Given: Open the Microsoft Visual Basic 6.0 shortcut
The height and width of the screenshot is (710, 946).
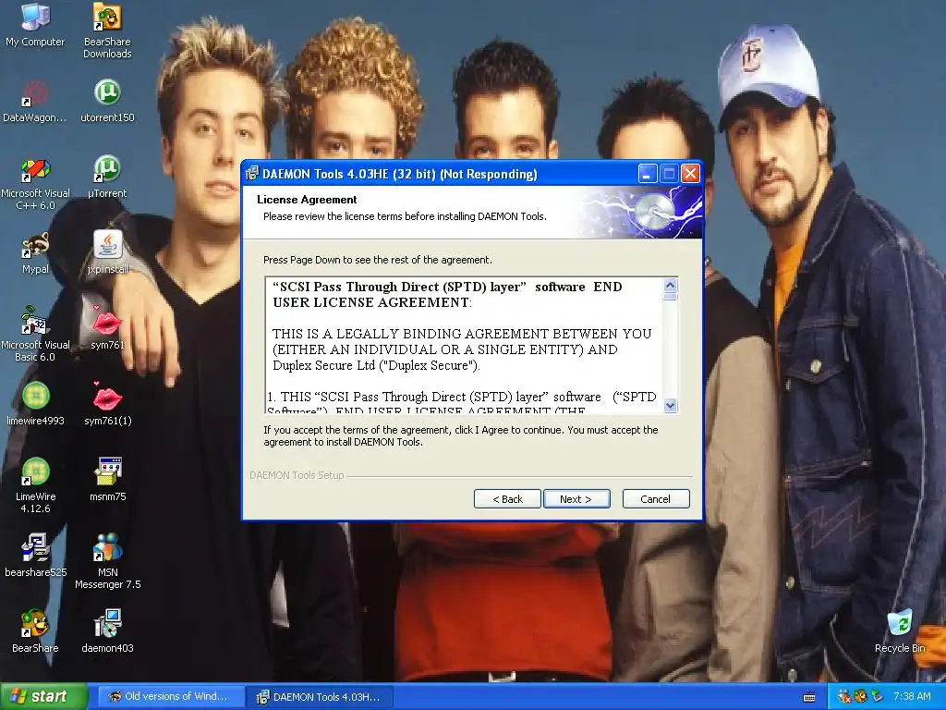Looking at the screenshot, I should tap(35, 335).
